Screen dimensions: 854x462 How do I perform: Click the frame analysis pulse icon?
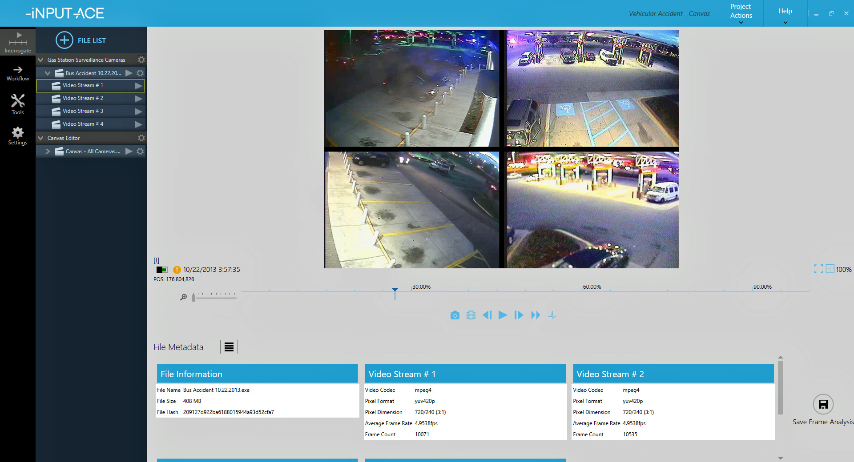[552, 315]
